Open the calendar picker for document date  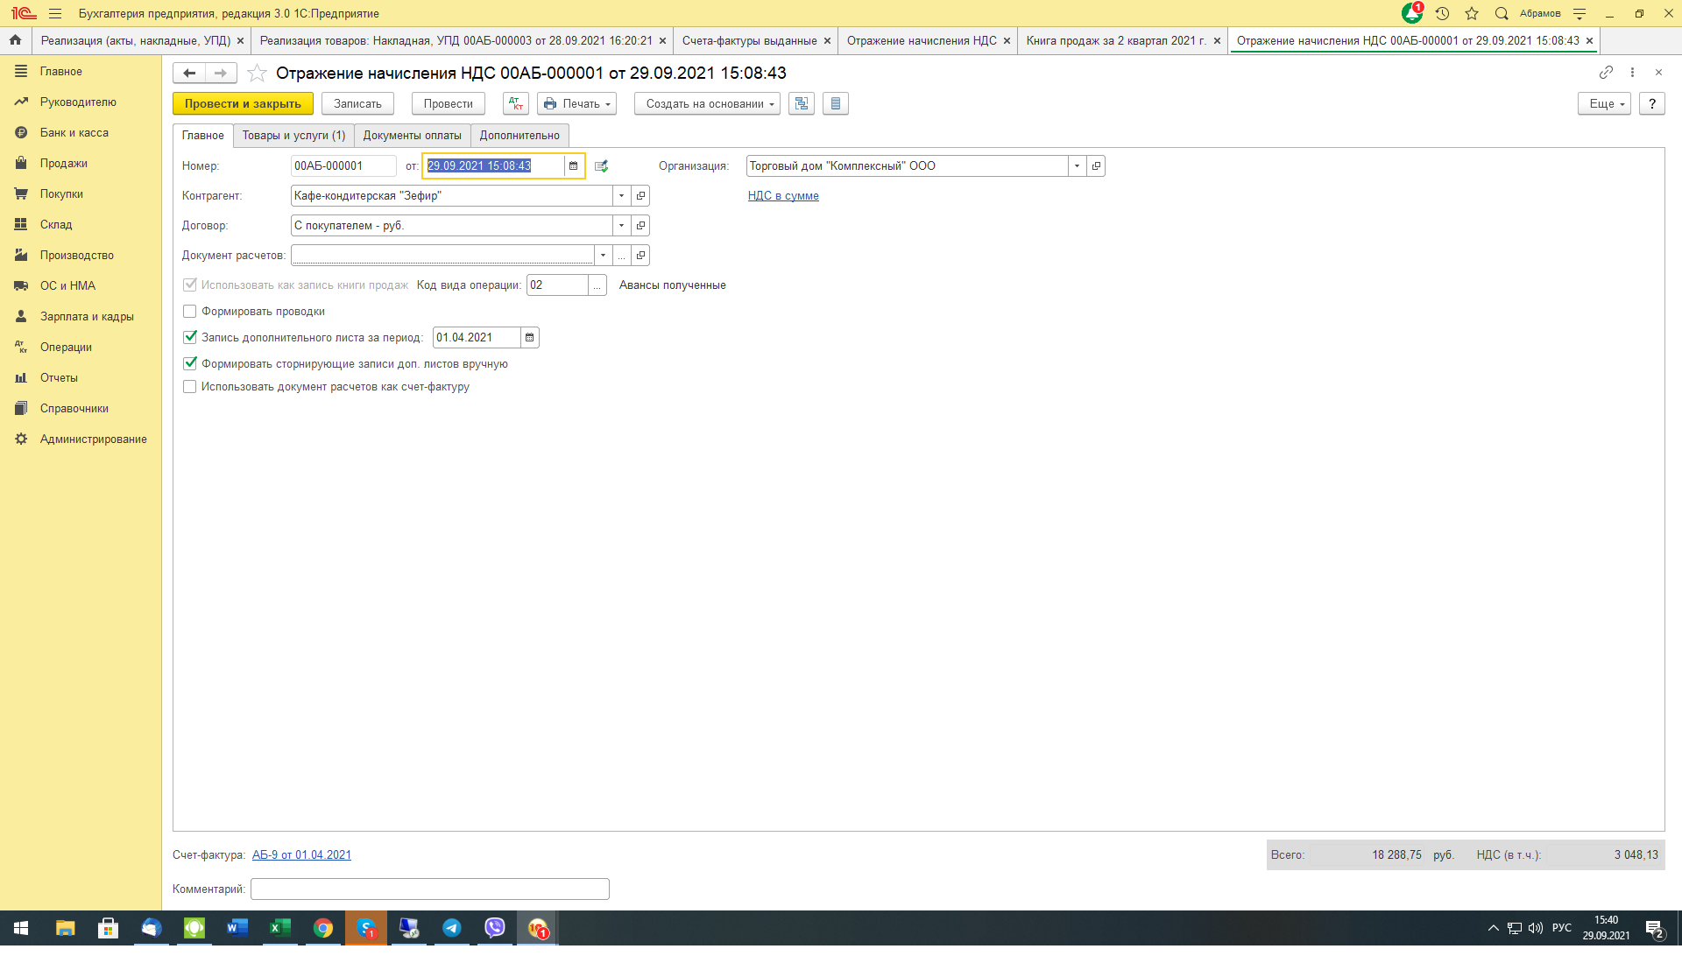tap(574, 165)
